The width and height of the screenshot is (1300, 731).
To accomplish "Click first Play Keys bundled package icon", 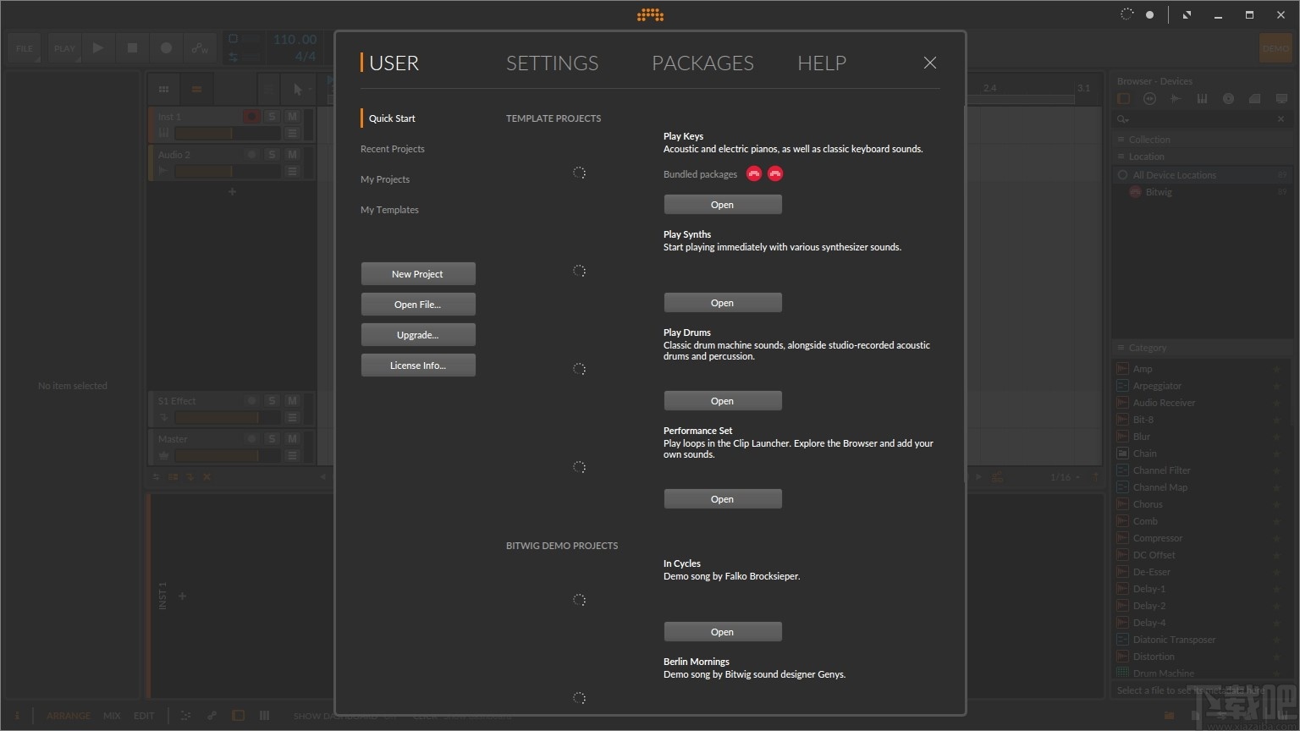I will pos(754,173).
